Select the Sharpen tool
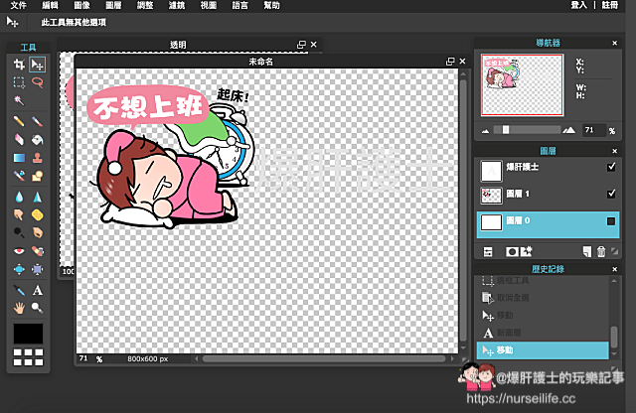The width and height of the screenshot is (636, 413). click(38, 197)
